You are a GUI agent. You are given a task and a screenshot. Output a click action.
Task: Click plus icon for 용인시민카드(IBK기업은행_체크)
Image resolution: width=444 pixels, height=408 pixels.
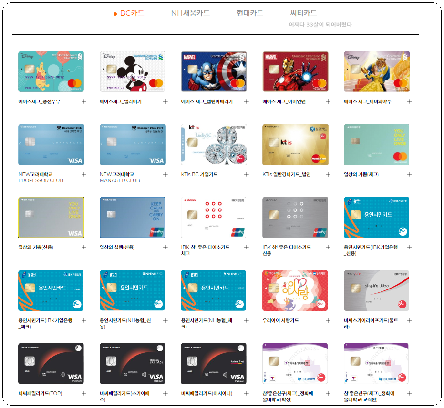point(84,320)
